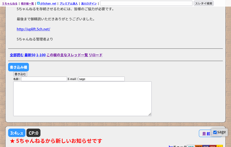
Task: Open 掲示板一覧 board list
Action: pyautogui.click(x=27, y=3)
